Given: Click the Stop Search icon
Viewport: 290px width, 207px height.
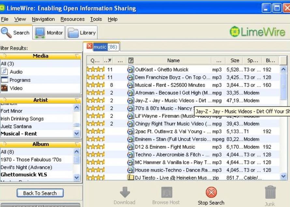Looking at the screenshot, I should 211,192.
